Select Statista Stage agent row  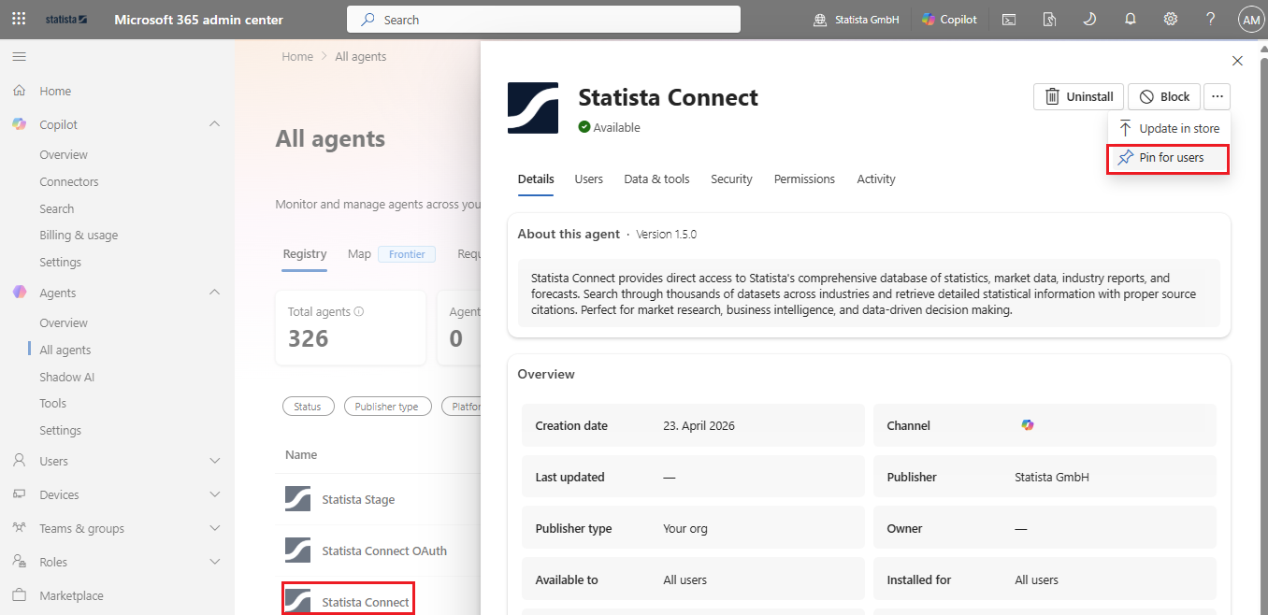click(359, 499)
